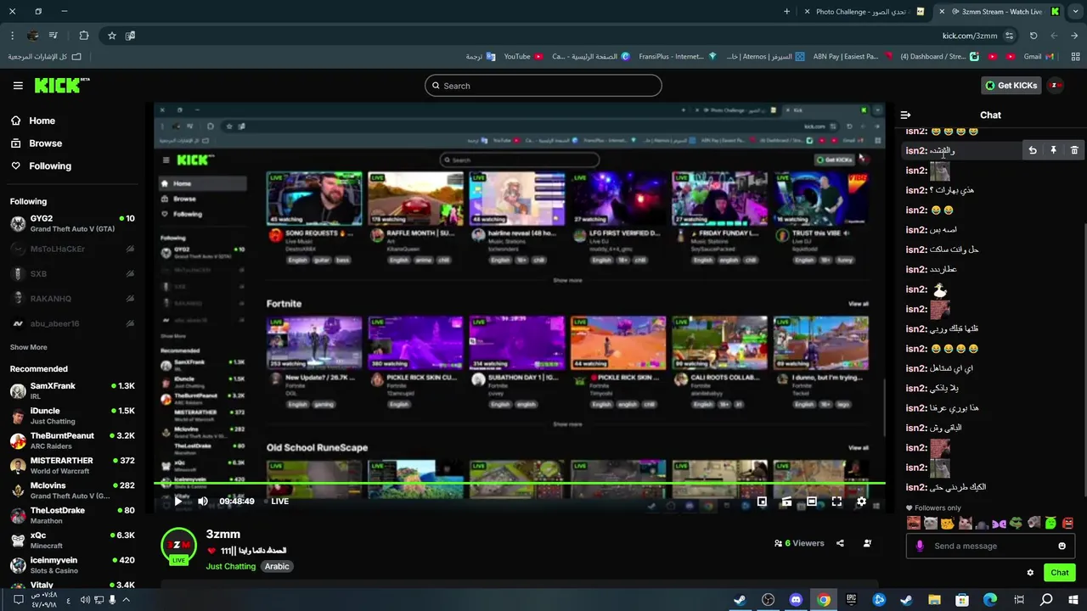
Task: Click the Get KICKs button
Action: click(1011, 86)
